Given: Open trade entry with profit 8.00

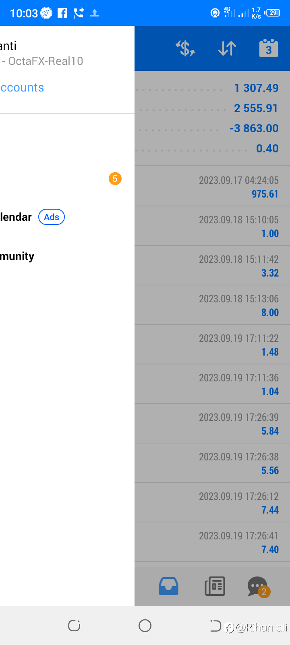Looking at the screenshot, I should (212, 305).
